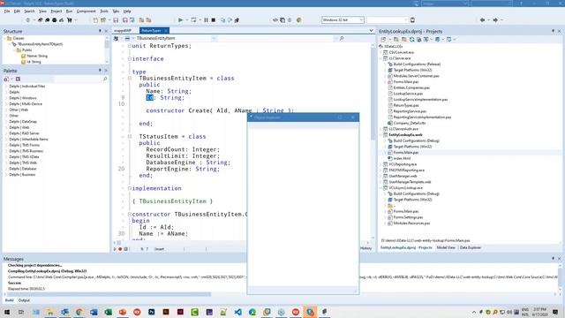Click the Messages horizontal scrollbar
Image resolution: width=565 pixels, height=318 pixels.
(x=108, y=294)
